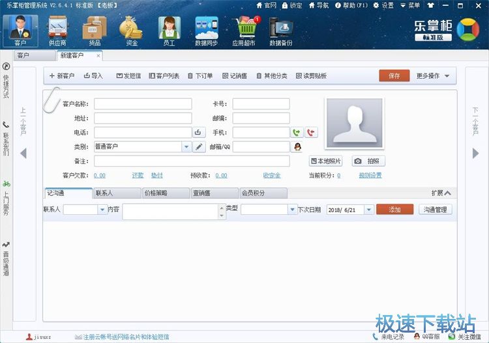Click QQ penguin icon beside 邮箱/QQ
Screen dimensions: 489x343
297,146
